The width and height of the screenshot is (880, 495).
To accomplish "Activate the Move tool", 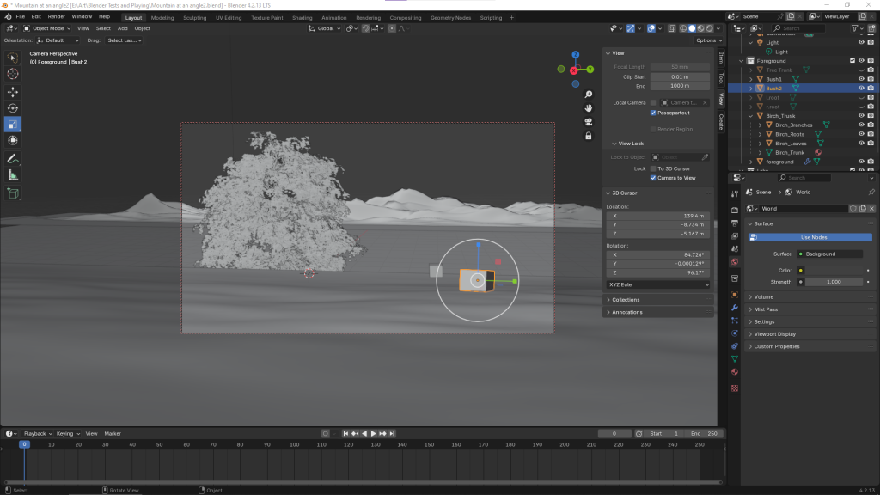I will click(12, 92).
